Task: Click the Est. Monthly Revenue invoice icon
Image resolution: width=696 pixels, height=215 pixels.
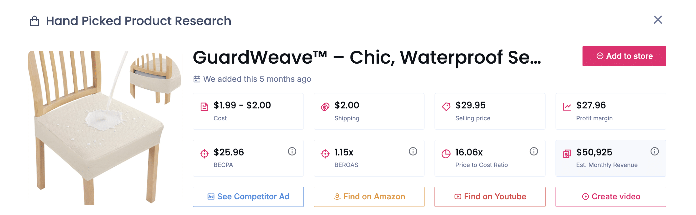Action: click(567, 154)
